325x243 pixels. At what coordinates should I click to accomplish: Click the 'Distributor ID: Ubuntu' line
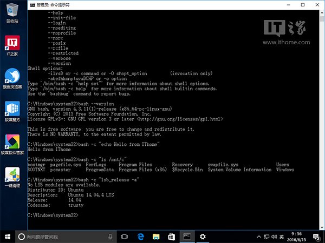tap(56, 190)
